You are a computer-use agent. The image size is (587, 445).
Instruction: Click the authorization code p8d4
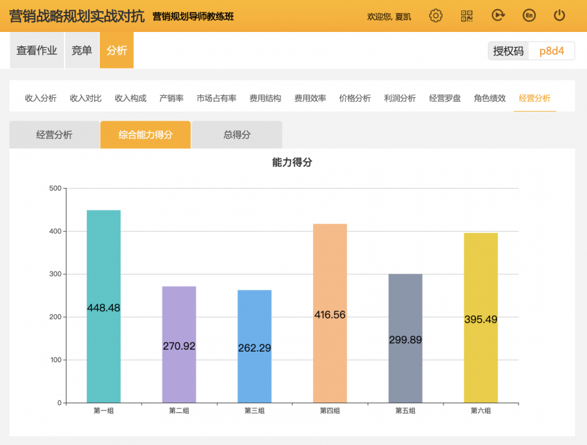pyautogui.click(x=551, y=51)
